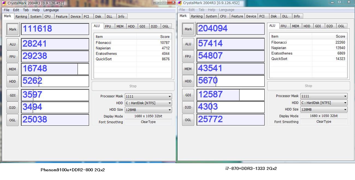355x180 pixels.
Task: Click the Mark button in right window
Action: [188, 29]
